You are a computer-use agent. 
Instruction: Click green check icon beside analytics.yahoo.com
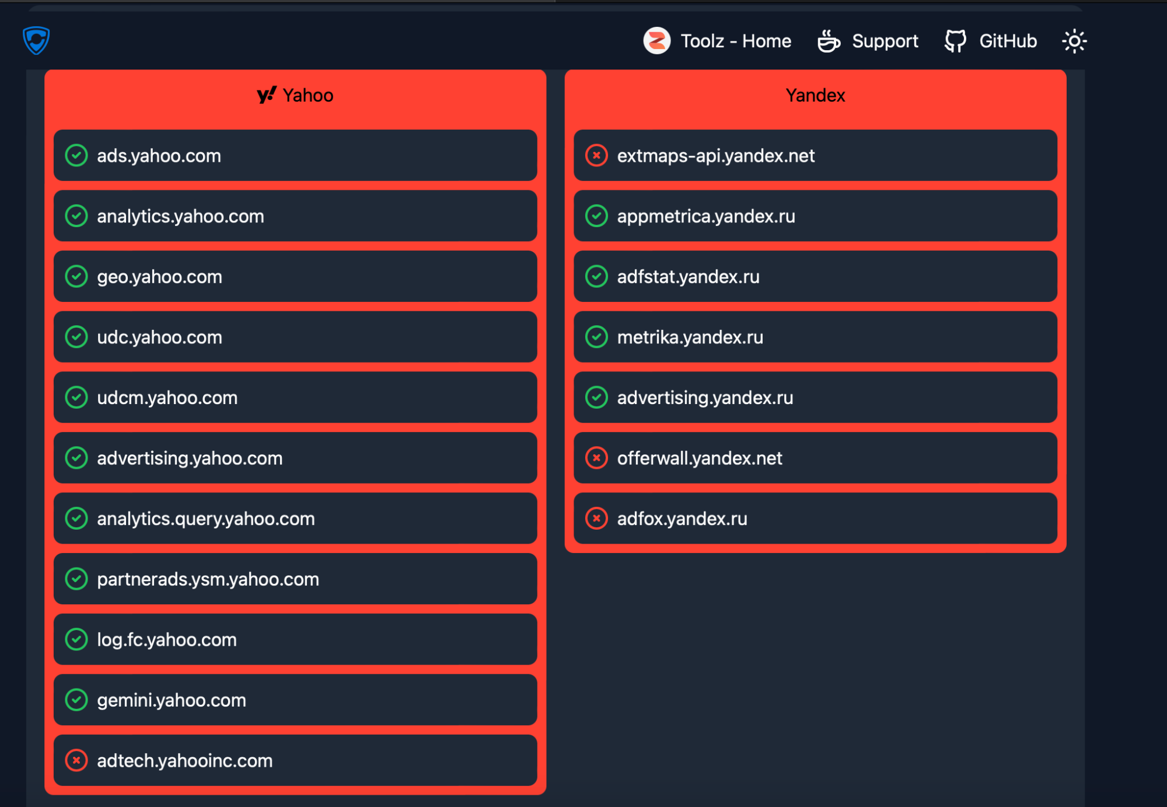pyautogui.click(x=76, y=215)
